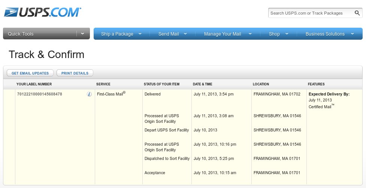
Task: Open the Shop menu
Action: coord(274,34)
